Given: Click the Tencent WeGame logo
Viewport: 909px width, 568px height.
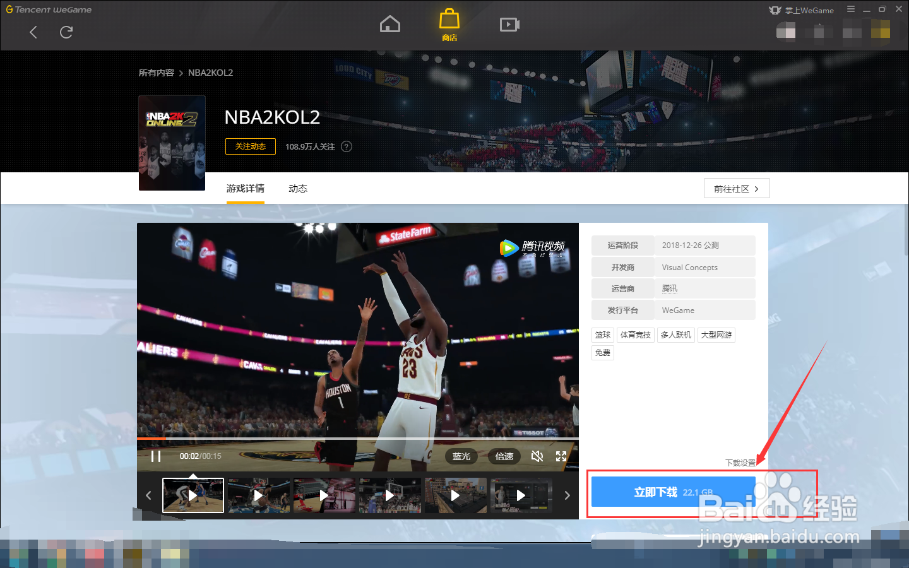Looking at the screenshot, I should coord(49,9).
